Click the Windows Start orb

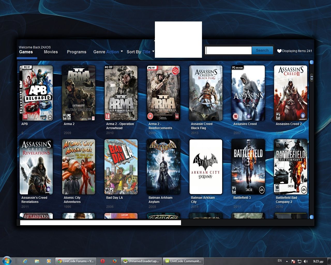tap(7, 261)
